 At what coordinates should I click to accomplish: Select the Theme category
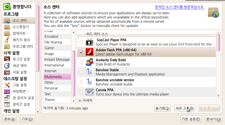click(57, 99)
